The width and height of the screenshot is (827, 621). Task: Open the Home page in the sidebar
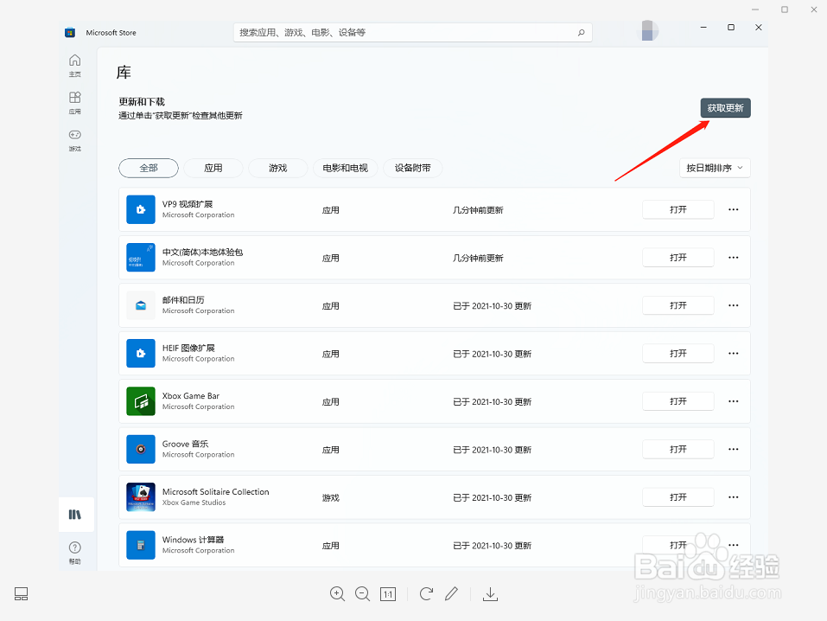point(75,66)
